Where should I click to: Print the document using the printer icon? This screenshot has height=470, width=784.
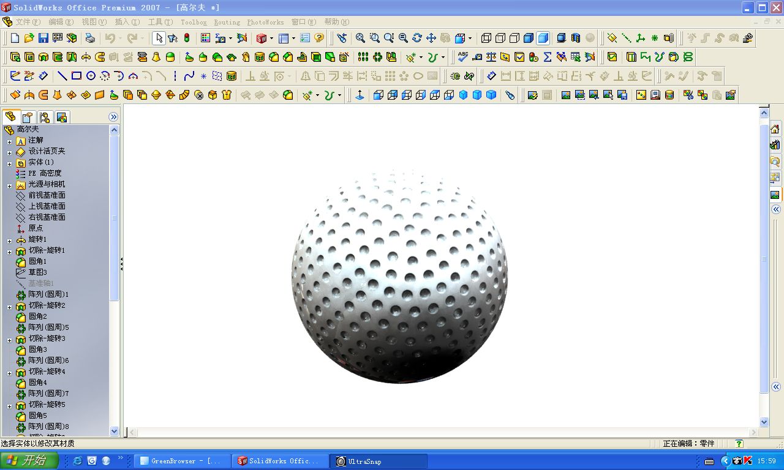click(x=90, y=38)
